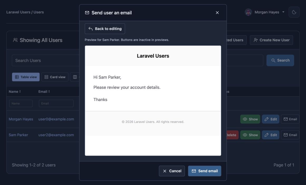Viewport: 306px width, 185px height.
Task: Click the Deleted Users button
Action: point(236,40)
